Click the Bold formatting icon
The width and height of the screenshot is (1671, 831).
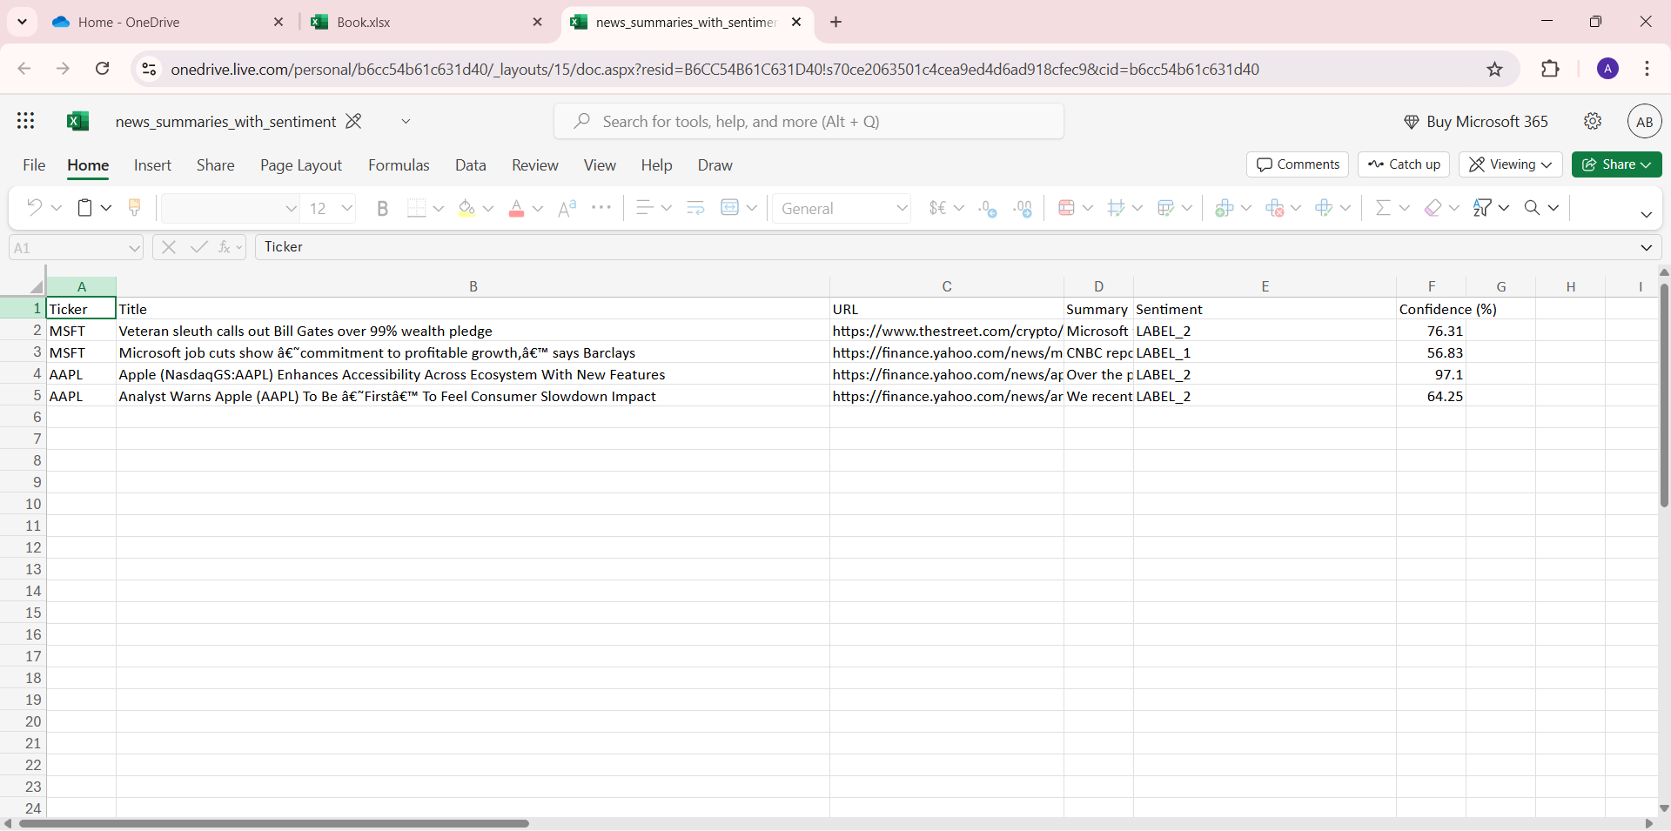pyautogui.click(x=382, y=208)
